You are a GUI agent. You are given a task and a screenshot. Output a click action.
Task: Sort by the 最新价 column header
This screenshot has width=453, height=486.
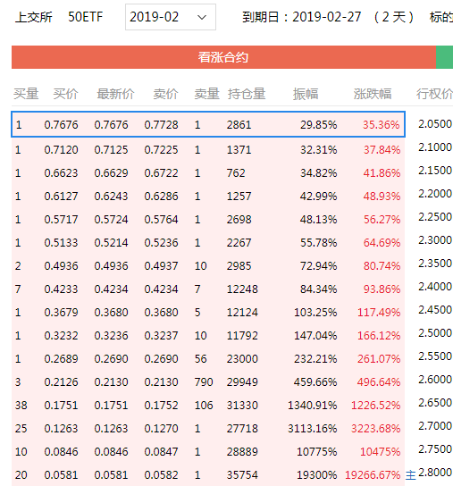[x=115, y=94]
